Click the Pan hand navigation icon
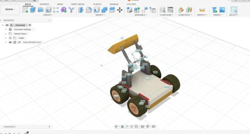 127,127
